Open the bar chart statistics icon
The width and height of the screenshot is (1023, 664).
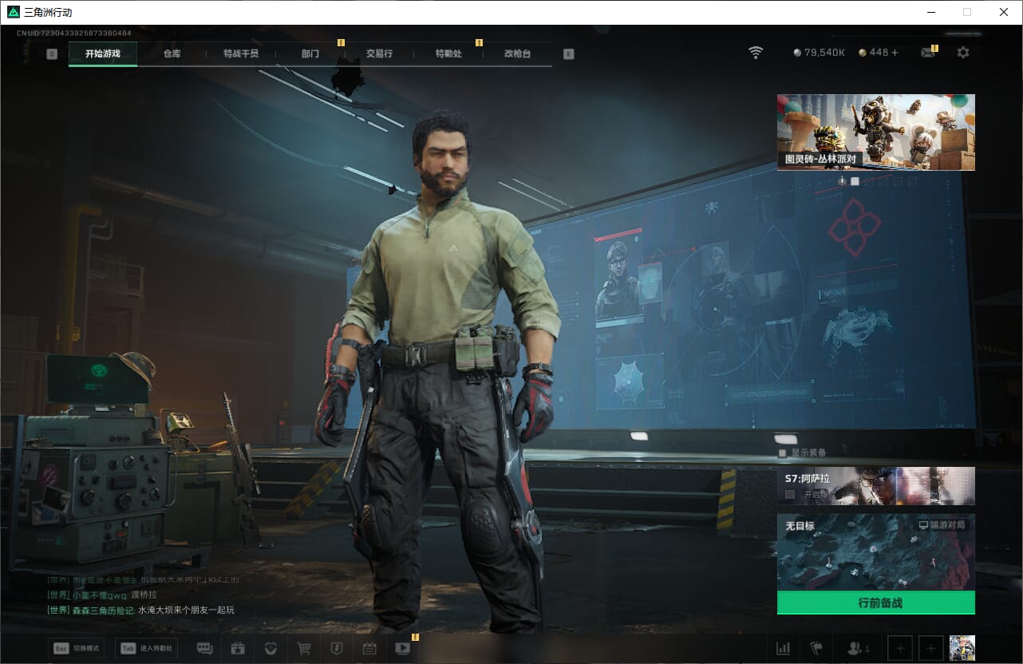(x=783, y=648)
